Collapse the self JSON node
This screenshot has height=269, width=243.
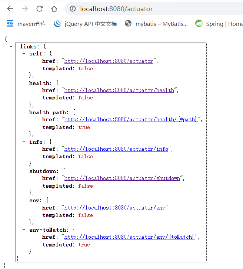pyautogui.click(x=24, y=54)
